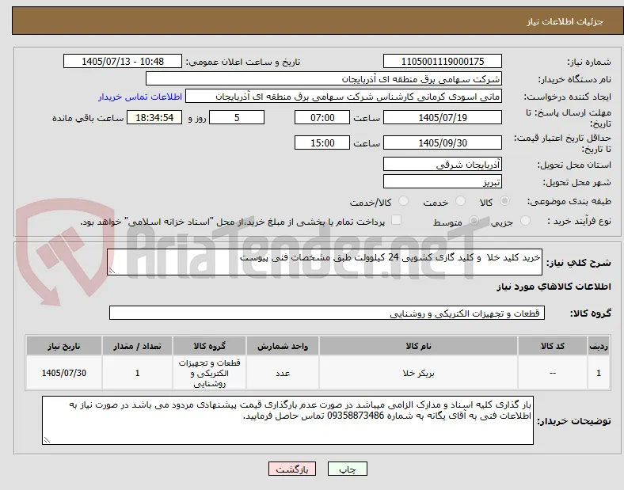
Task: Open اطلاعات تماس خریدار contact link
Action: coord(140,97)
